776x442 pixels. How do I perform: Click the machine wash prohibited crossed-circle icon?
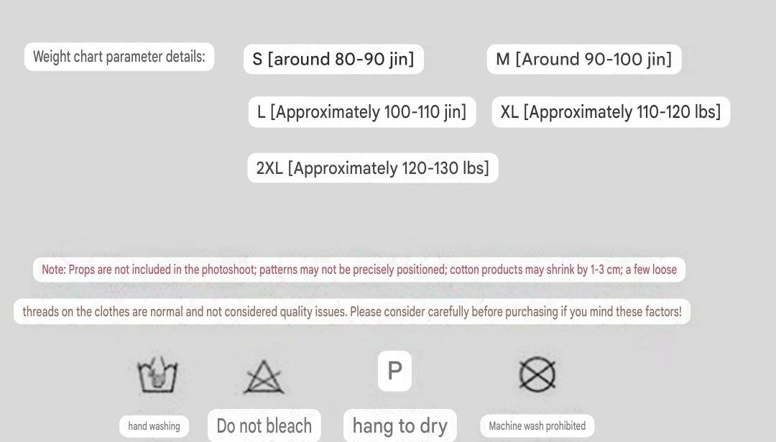[x=537, y=374]
